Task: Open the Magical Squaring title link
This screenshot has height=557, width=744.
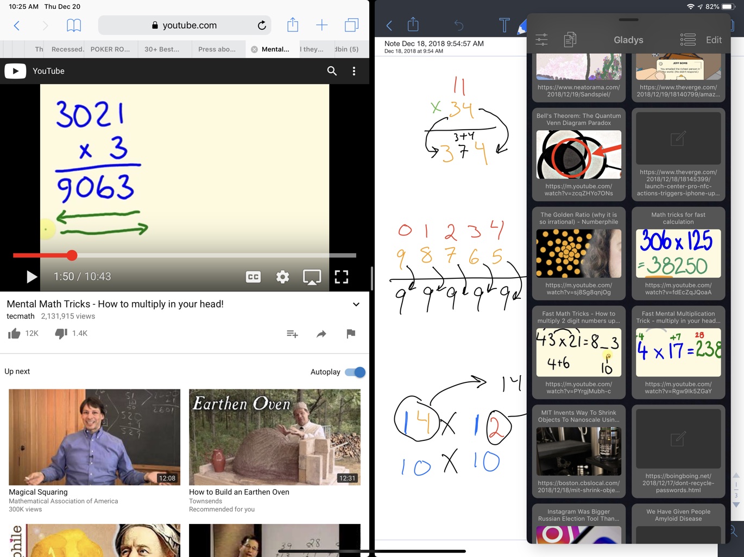Action: pyautogui.click(x=38, y=492)
